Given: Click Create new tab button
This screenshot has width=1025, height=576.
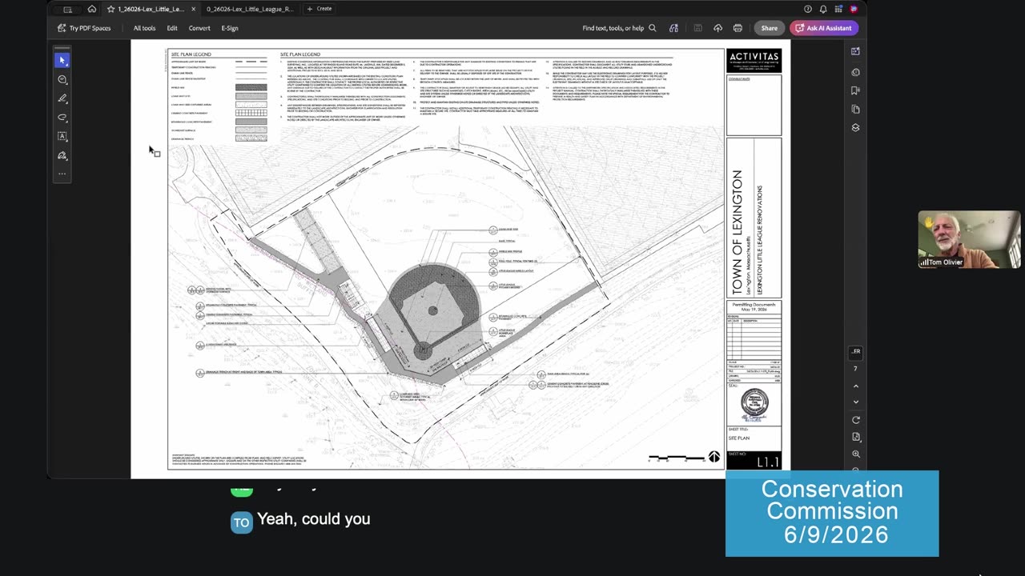Looking at the screenshot, I should [319, 9].
